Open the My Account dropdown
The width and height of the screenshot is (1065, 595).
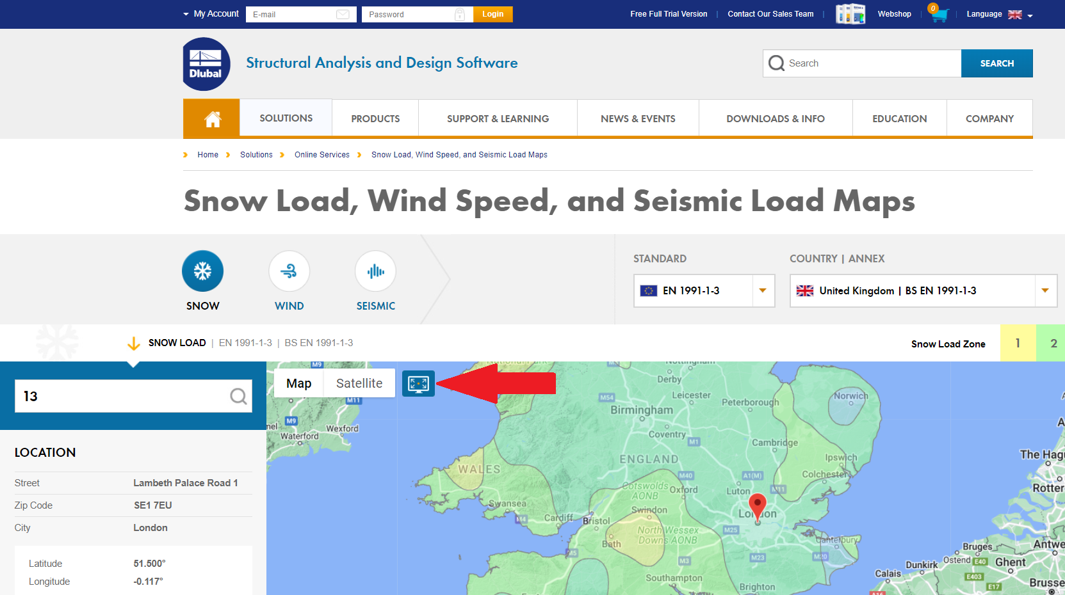[x=211, y=14]
